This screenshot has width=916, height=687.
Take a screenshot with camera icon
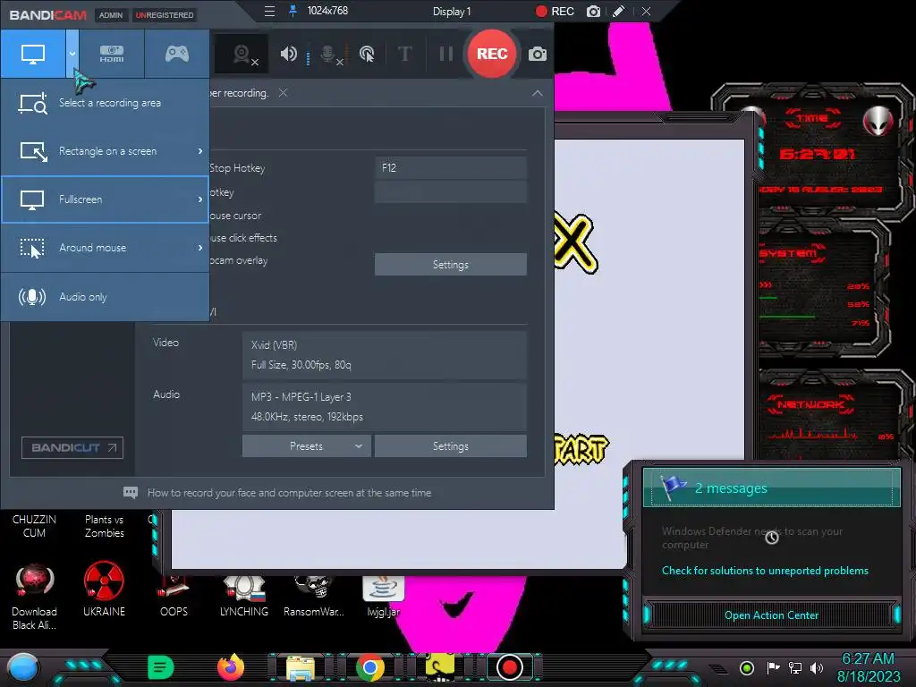(538, 55)
